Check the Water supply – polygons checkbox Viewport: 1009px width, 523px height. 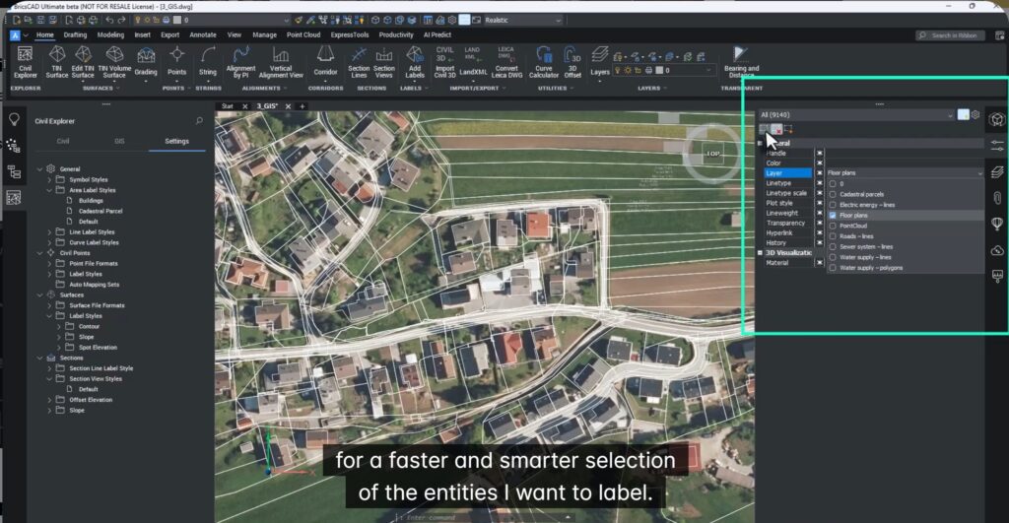[833, 268]
